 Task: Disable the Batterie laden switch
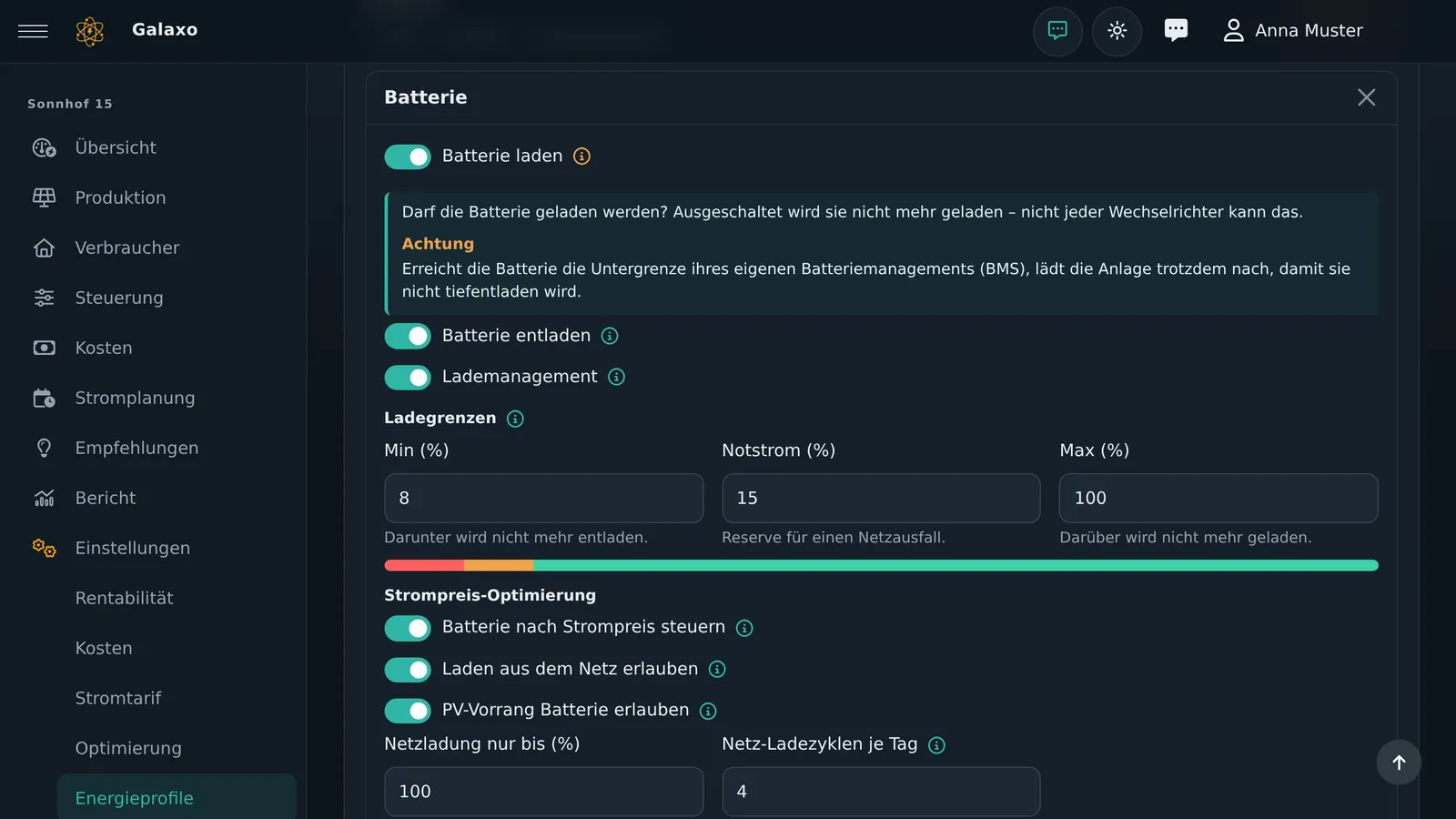point(408,157)
